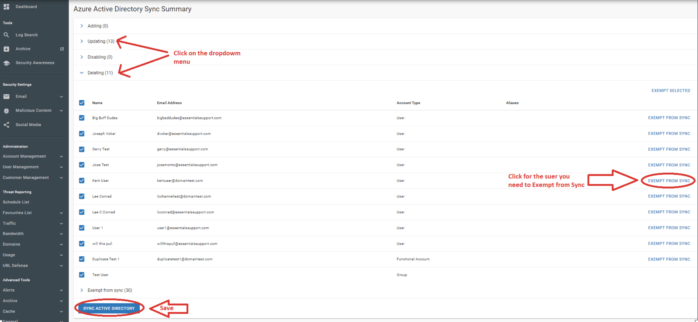Uncheck the User 1 row checkbox
Image resolution: width=698 pixels, height=322 pixels.
click(x=82, y=228)
